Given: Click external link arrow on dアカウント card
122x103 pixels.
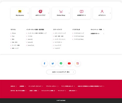Looking at the screenshot, I should 110,13.
